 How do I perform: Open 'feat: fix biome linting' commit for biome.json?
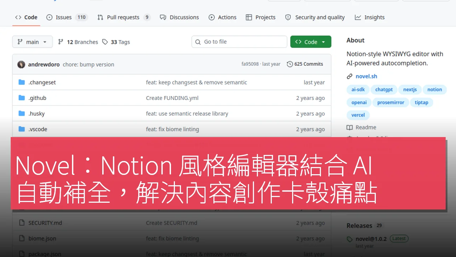pos(172,238)
